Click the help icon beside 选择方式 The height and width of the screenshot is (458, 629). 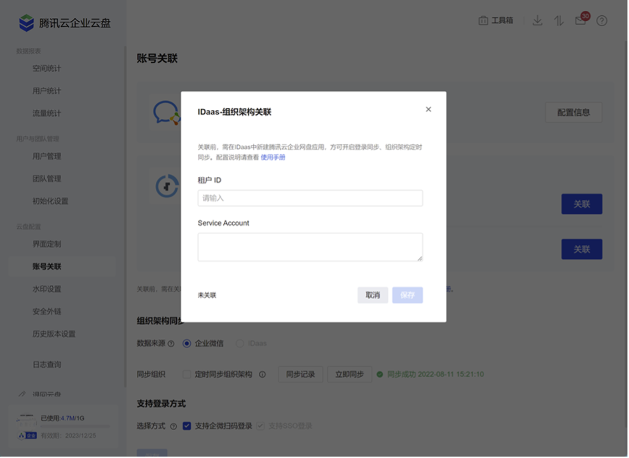174,427
